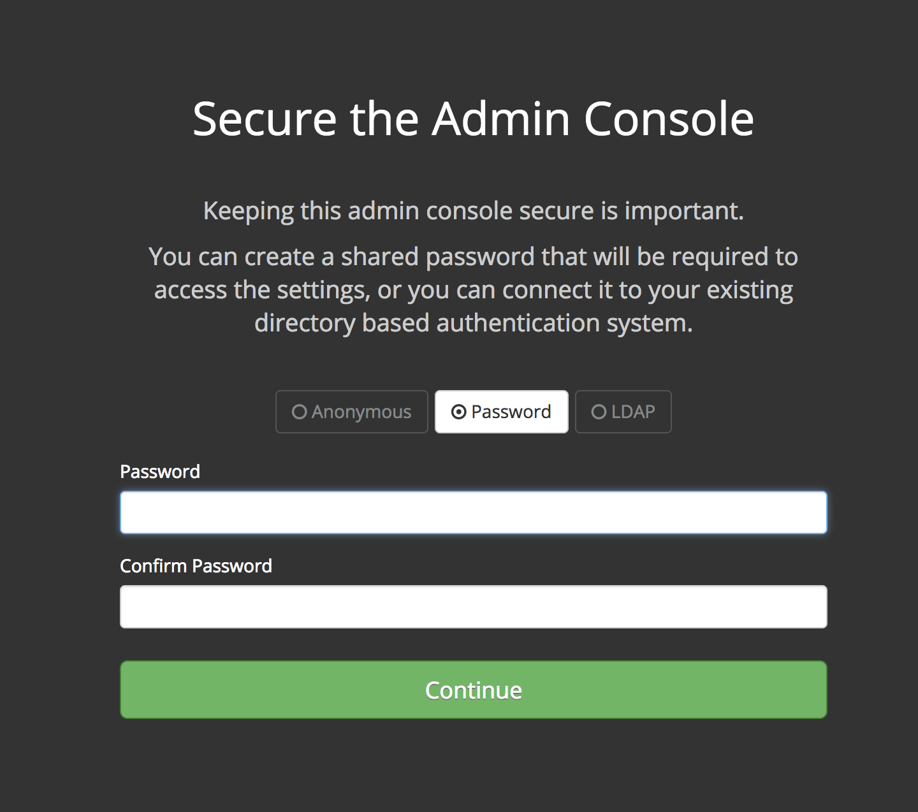Switch authentication type to LDAP
This screenshot has width=918, height=812.
pos(623,412)
